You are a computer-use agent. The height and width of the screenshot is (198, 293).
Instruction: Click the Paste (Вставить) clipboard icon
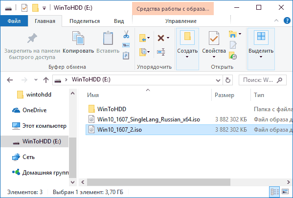108,38
